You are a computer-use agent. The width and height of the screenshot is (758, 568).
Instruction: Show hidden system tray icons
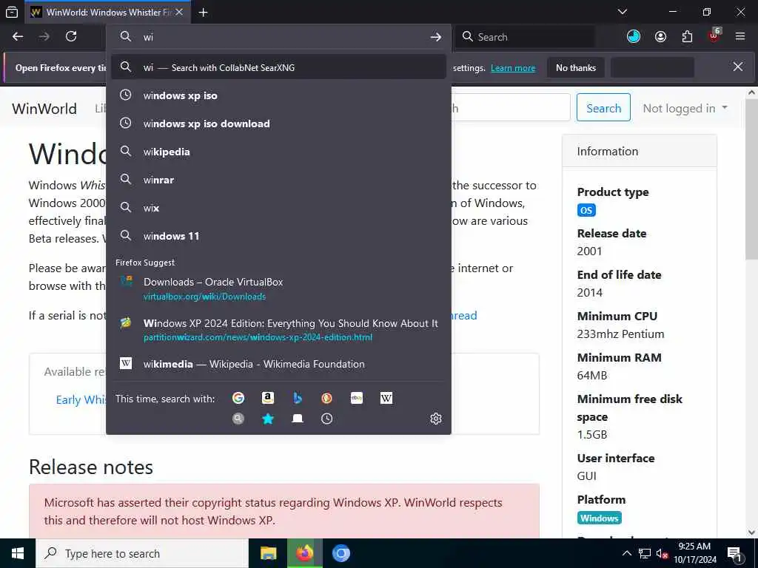[x=626, y=553]
